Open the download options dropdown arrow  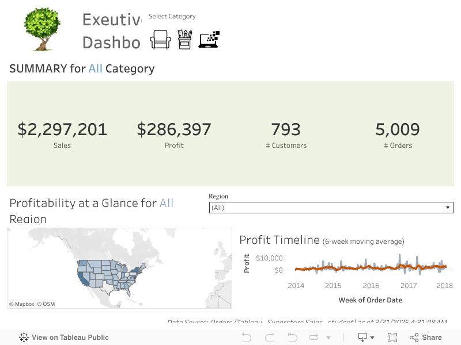point(372,338)
